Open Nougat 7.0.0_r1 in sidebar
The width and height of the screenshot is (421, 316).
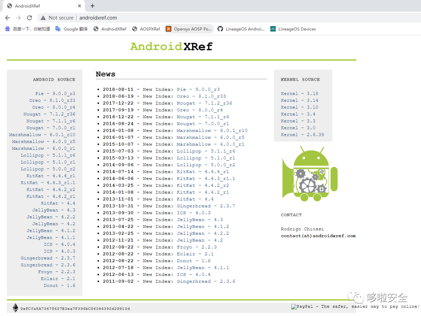tap(51, 128)
